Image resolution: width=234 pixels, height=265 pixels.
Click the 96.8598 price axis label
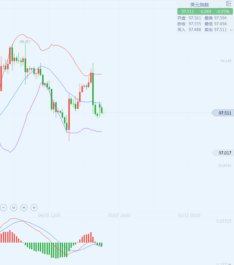[x=225, y=166]
